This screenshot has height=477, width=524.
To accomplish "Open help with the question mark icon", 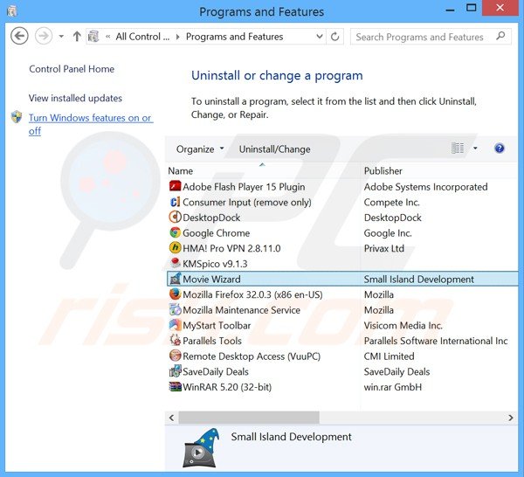I will 500,149.
